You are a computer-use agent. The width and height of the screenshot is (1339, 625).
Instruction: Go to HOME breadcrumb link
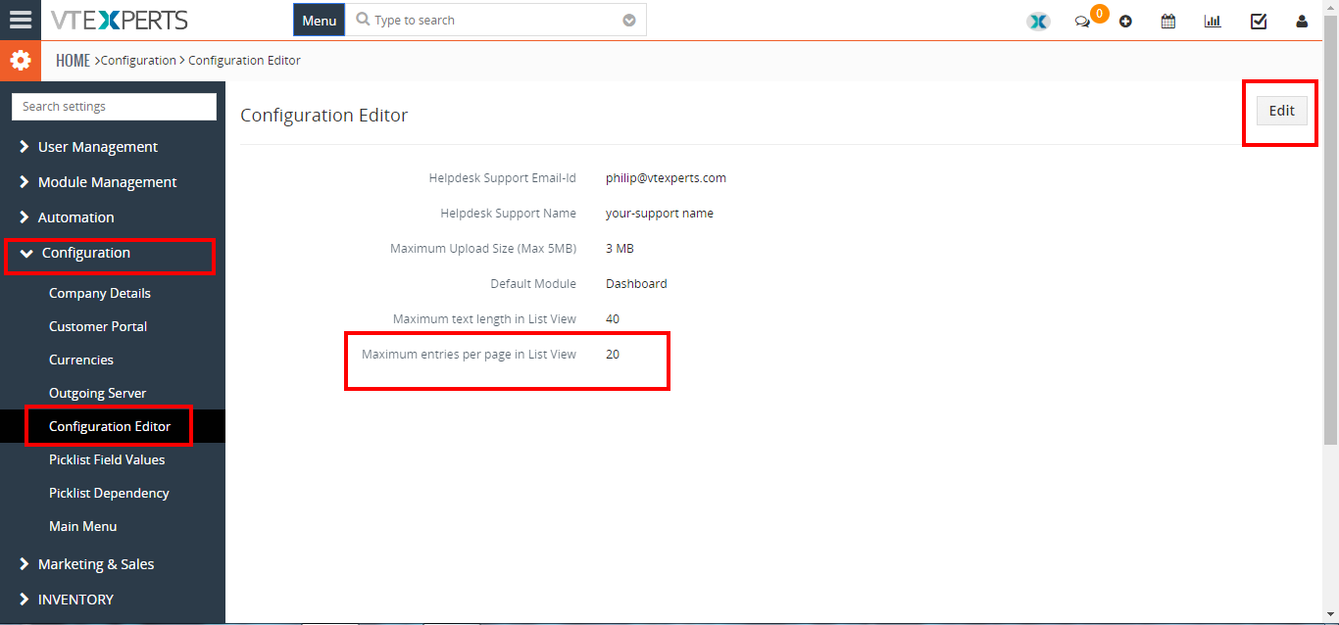tap(73, 61)
